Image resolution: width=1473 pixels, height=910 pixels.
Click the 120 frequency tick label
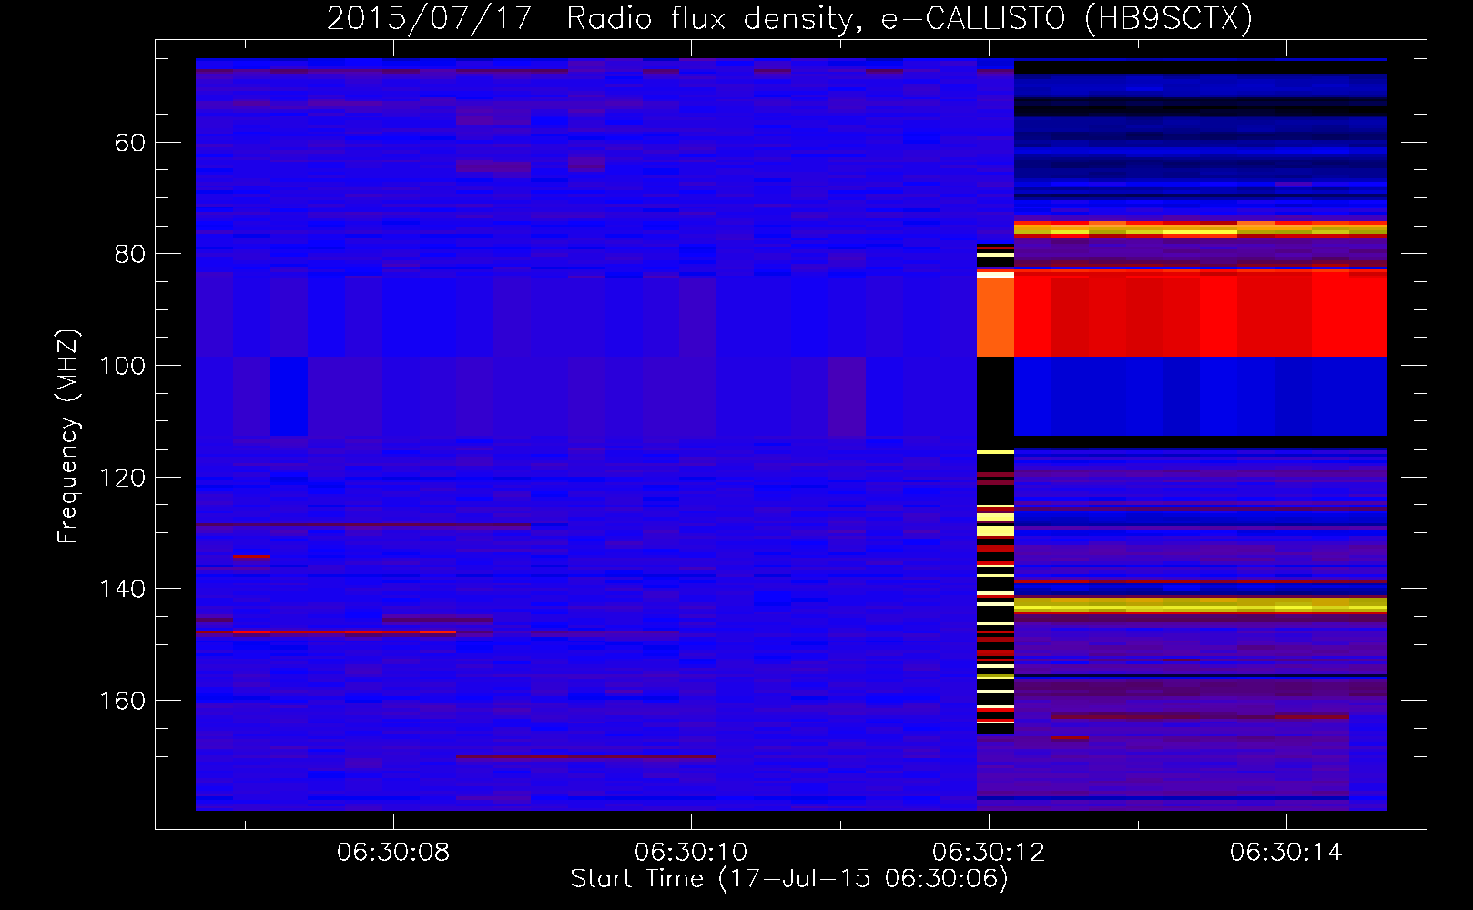123,478
